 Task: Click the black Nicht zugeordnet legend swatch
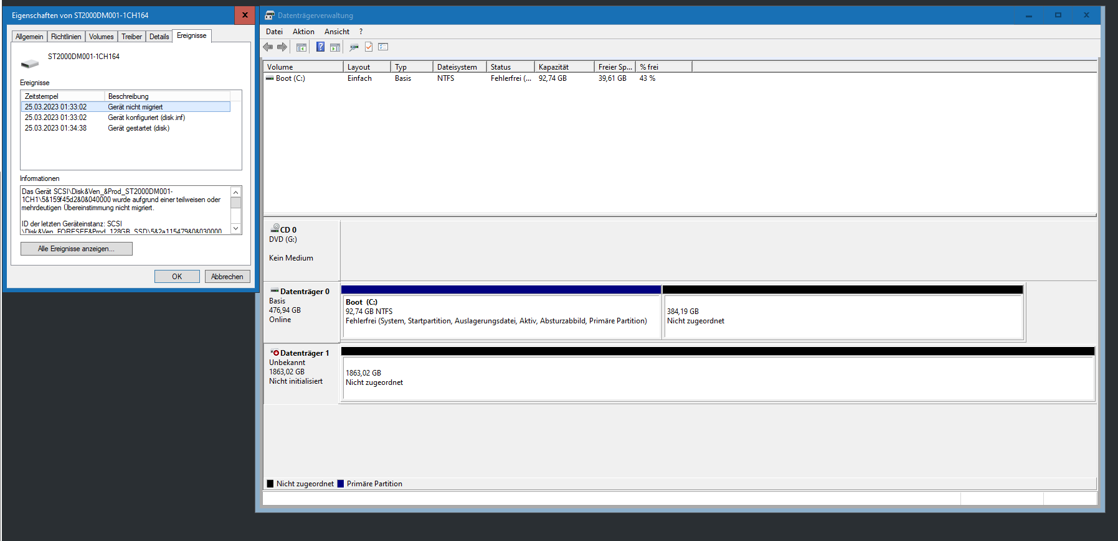tap(270, 484)
